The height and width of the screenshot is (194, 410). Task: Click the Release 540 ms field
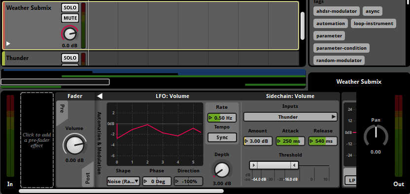tap(323, 141)
